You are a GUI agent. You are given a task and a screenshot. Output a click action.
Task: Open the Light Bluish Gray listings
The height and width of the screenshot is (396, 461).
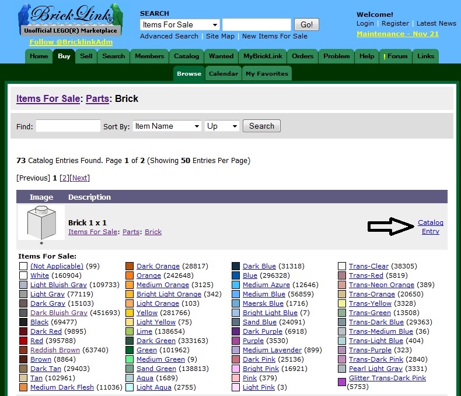(58, 285)
